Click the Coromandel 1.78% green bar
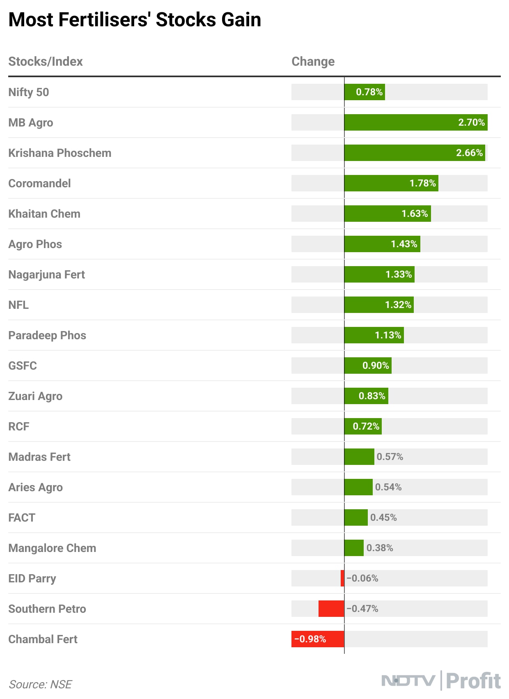This screenshot has height=699, width=509. coord(391,183)
